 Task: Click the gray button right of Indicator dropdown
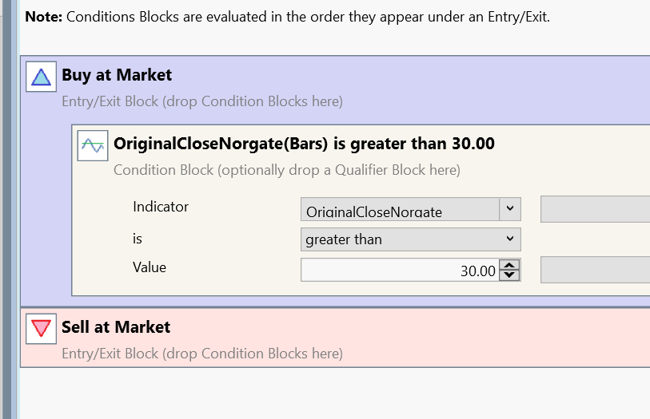595,209
